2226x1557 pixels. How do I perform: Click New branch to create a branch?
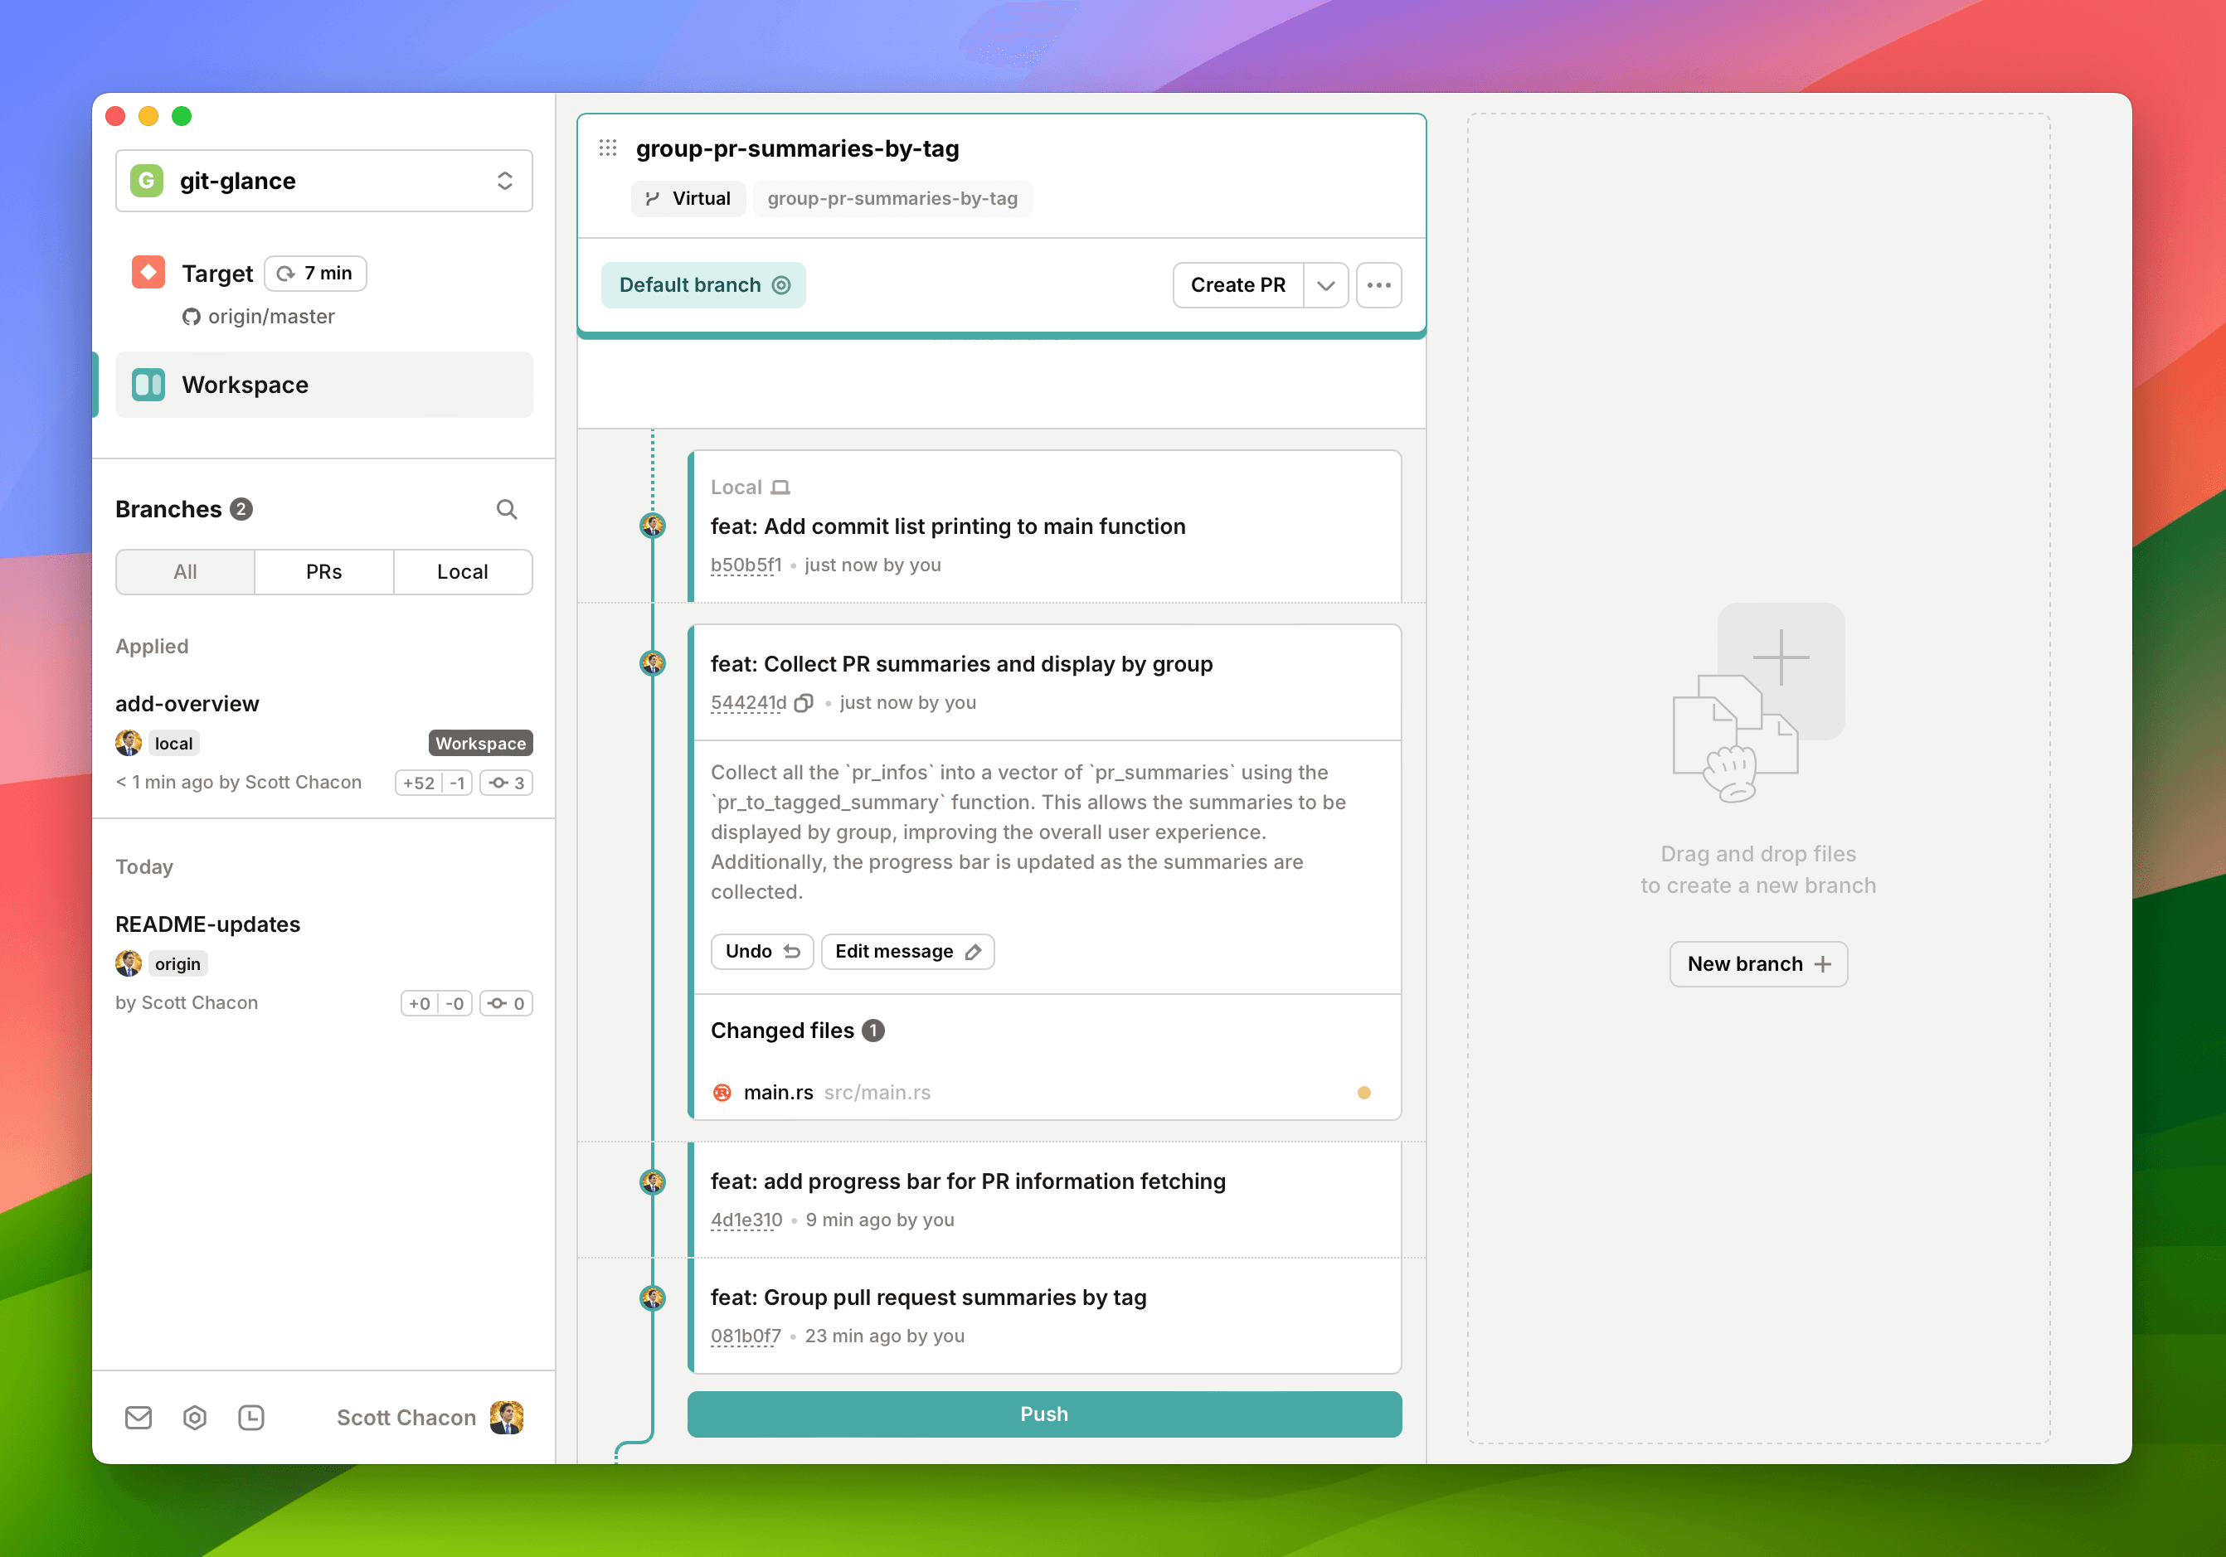(1757, 963)
